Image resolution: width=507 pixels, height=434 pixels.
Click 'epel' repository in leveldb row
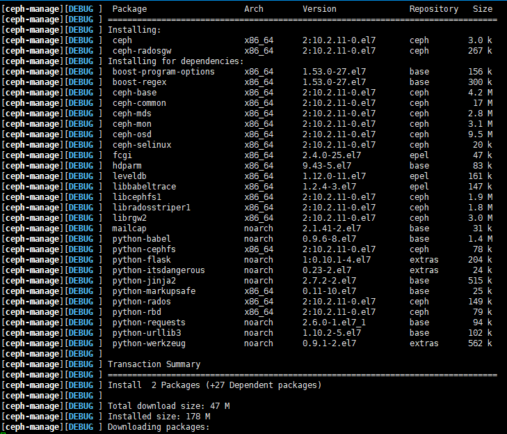coord(419,176)
